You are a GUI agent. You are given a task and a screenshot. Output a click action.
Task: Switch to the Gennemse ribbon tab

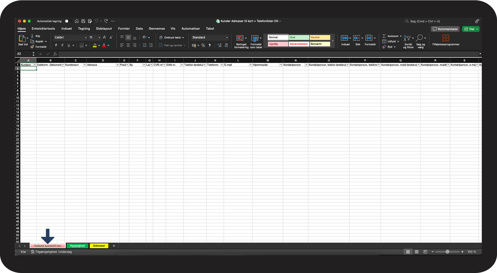[157, 29]
